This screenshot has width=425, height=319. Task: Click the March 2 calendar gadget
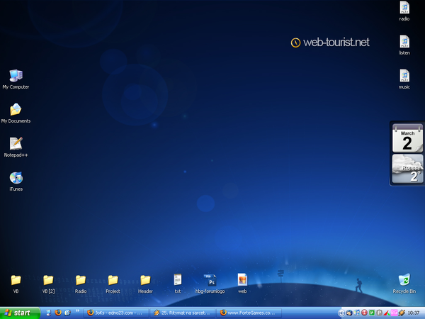(x=407, y=138)
